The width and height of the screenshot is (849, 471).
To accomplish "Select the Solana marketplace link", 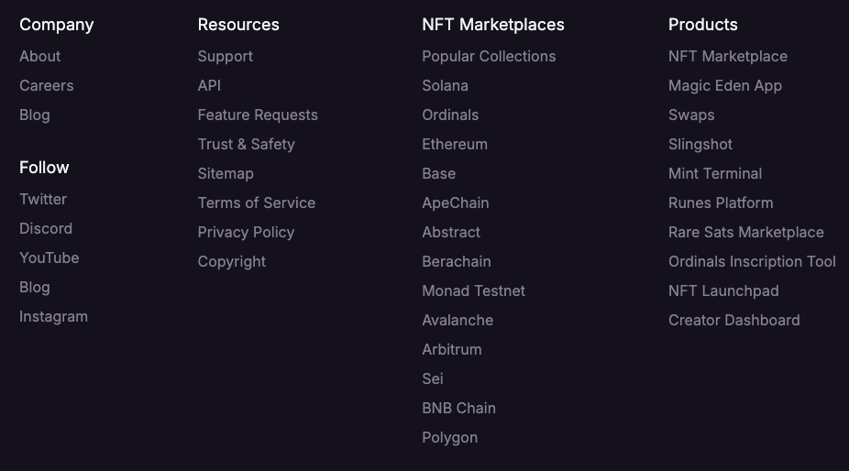I will pos(445,85).
